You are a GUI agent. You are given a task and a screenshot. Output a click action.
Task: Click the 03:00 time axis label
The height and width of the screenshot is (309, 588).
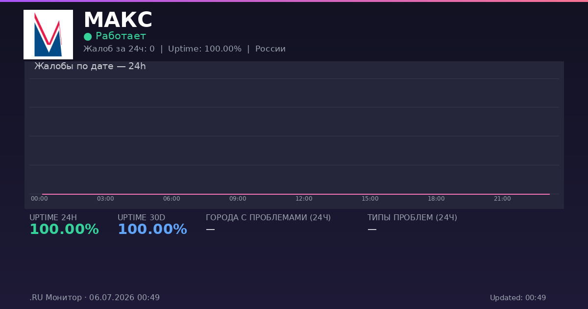105,199
